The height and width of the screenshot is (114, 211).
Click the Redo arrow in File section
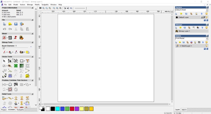coord(10,29)
